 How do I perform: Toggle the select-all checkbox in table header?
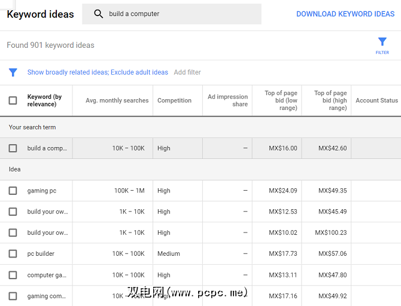[13, 100]
